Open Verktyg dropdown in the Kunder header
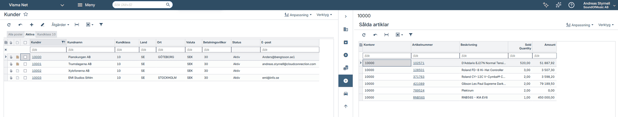Viewport: 618px width, 117px height. [324, 15]
